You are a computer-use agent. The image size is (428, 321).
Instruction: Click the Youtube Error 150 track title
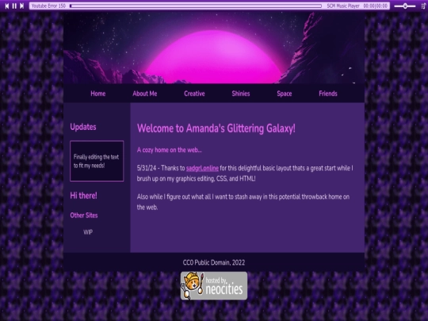click(x=48, y=6)
